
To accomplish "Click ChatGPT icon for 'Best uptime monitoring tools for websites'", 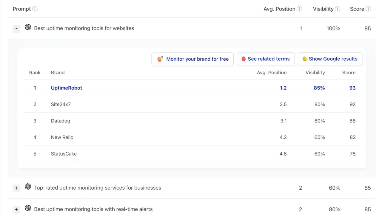I will [x=28, y=27].
